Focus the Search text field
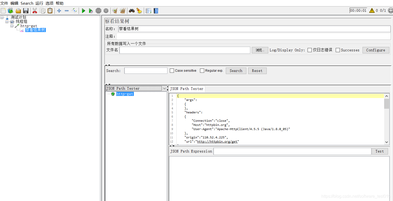This screenshot has width=393, height=201. click(146, 71)
